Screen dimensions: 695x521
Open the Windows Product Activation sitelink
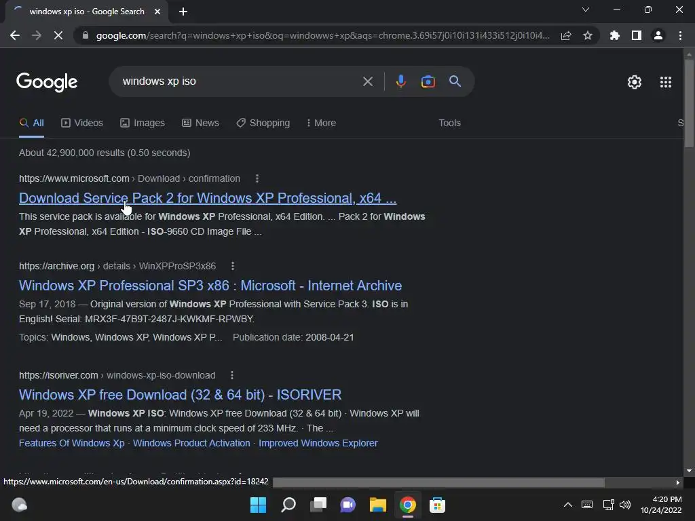click(191, 443)
